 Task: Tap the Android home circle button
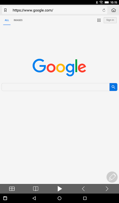[59, 198]
